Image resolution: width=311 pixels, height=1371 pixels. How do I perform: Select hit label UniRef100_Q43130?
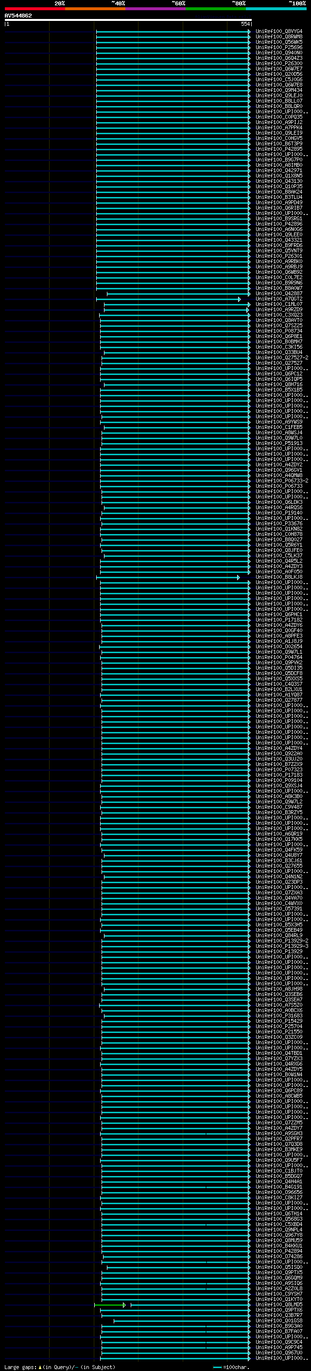(x=278, y=181)
